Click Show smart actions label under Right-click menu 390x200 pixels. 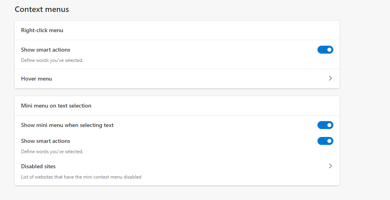(46, 50)
